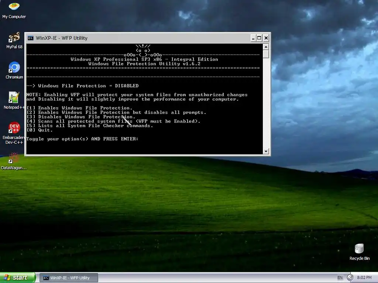Click 'Toggle your option(s) AND PRESS ENTER' prompt

click(82, 139)
